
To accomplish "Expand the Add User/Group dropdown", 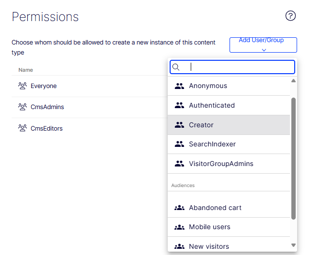I will pyautogui.click(x=263, y=44).
